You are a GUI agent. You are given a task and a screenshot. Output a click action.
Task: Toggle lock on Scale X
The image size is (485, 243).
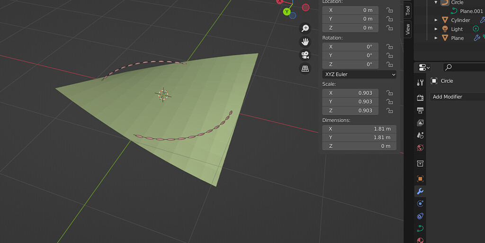389,93
